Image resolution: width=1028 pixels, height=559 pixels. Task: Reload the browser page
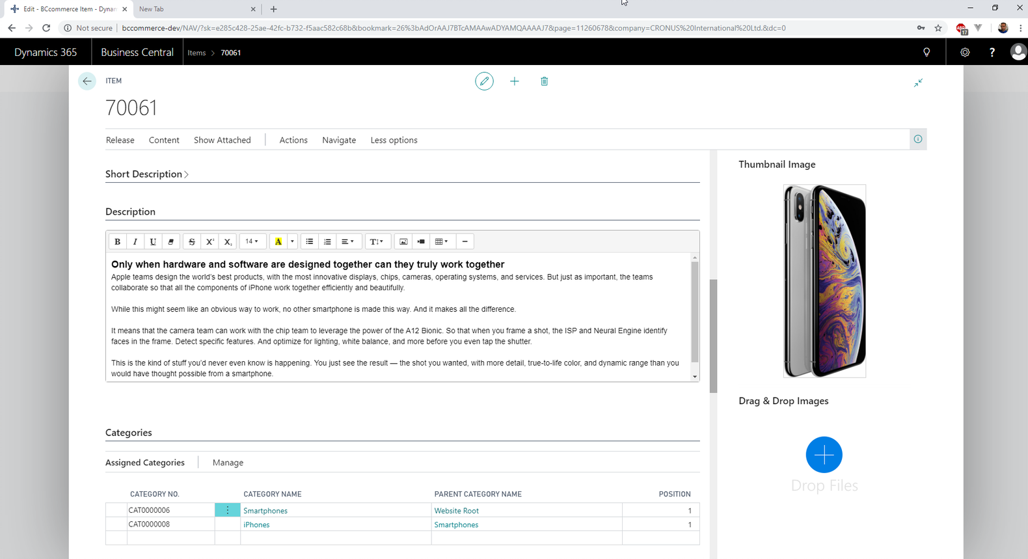[46, 28]
